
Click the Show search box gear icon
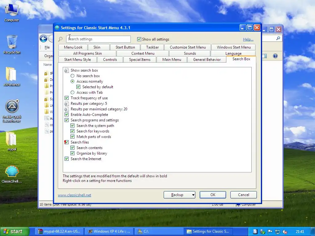tap(66, 70)
